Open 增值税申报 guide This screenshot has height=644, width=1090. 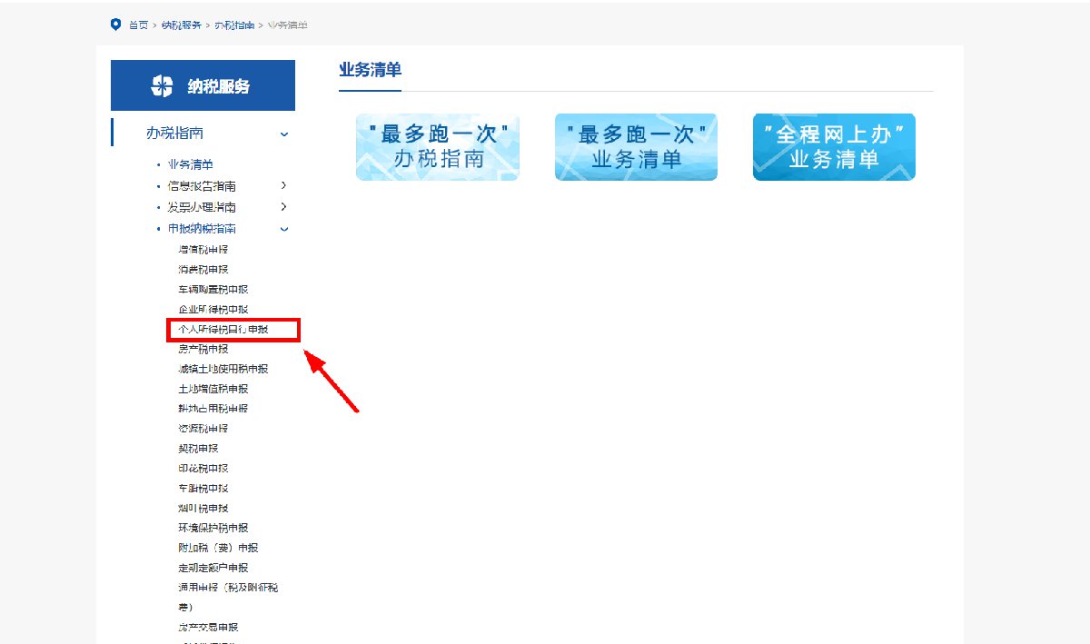pos(203,249)
